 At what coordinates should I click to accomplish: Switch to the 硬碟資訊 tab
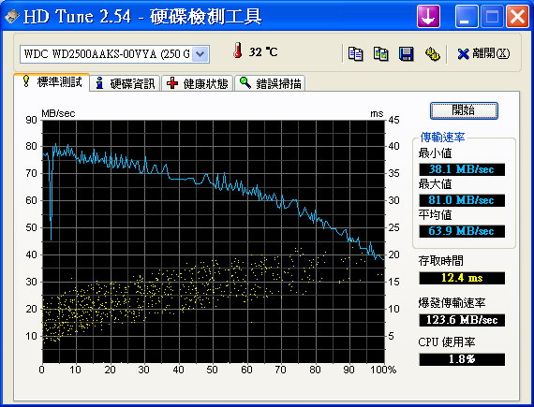(x=126, y=83)
